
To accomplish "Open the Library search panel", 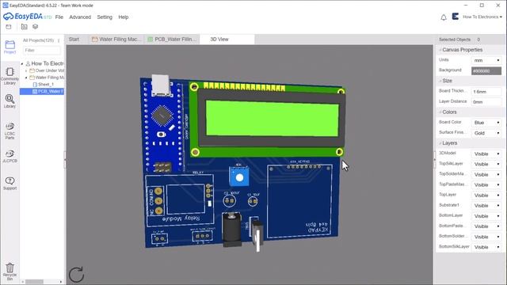I will pyautogui.click(x=10, y=101).
